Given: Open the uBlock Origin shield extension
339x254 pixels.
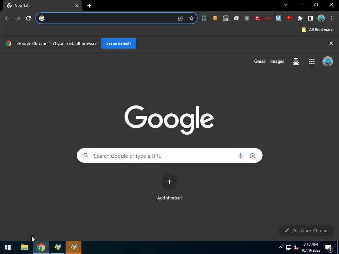Looking at the screenshot, I should tap(247, 19).
